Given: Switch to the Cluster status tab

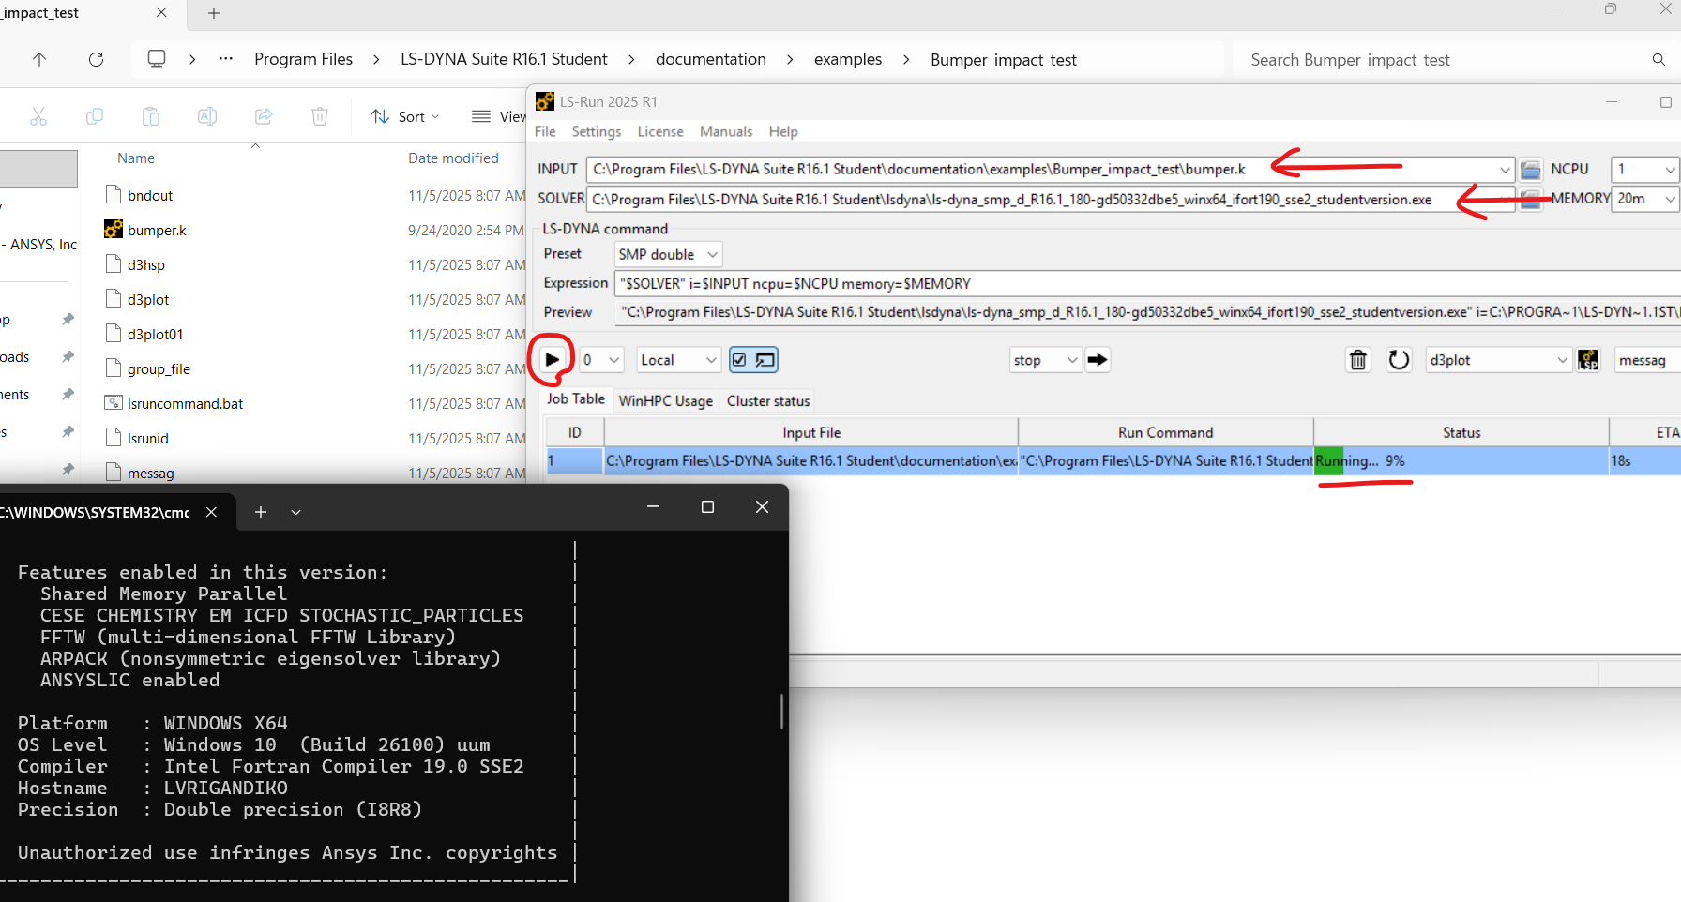Looking at the screenshot, I should coord(768,401).
